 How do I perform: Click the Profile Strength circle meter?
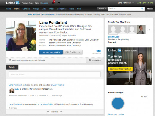[x=118, y=103]
